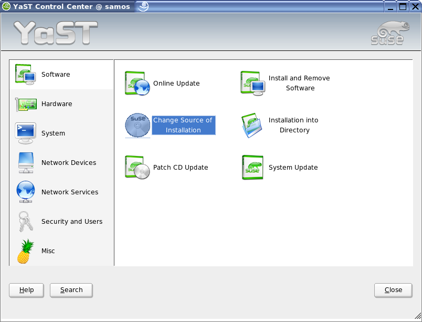Minimize the YaST Control Center window
The width and height of the screenshot is (422, 322).
click(x=390, y=6)
